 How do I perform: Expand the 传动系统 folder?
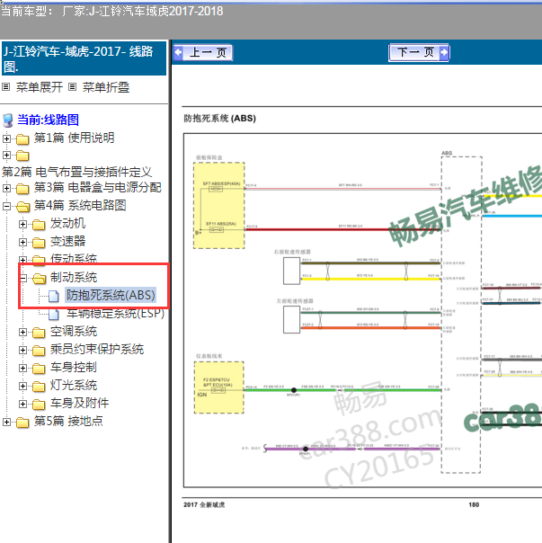(22, 260)
